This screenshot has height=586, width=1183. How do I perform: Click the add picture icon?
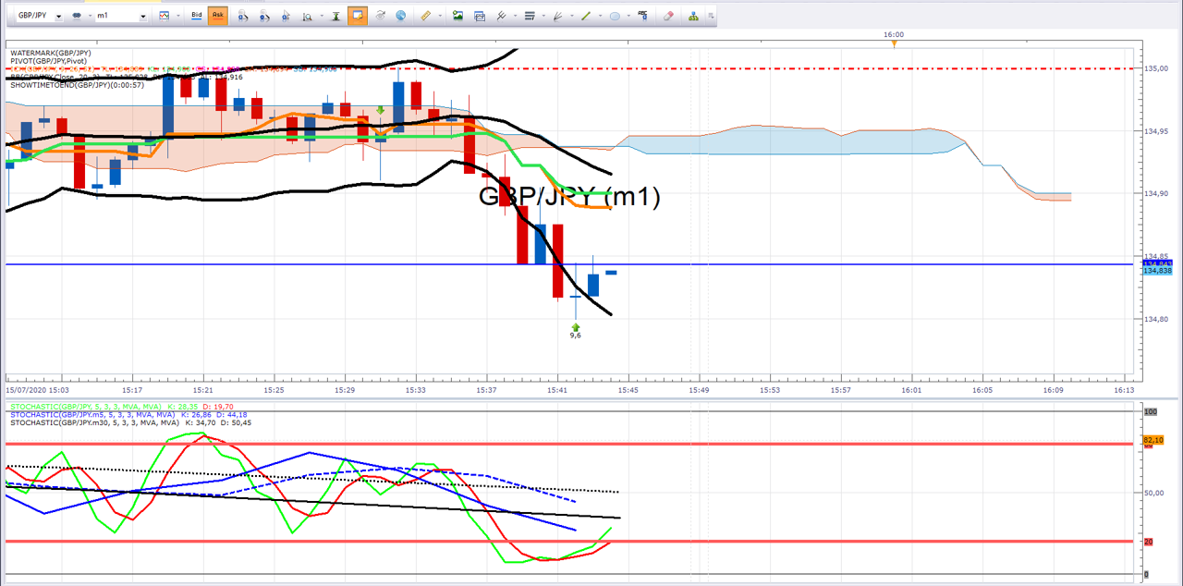[x=457, y=16]
